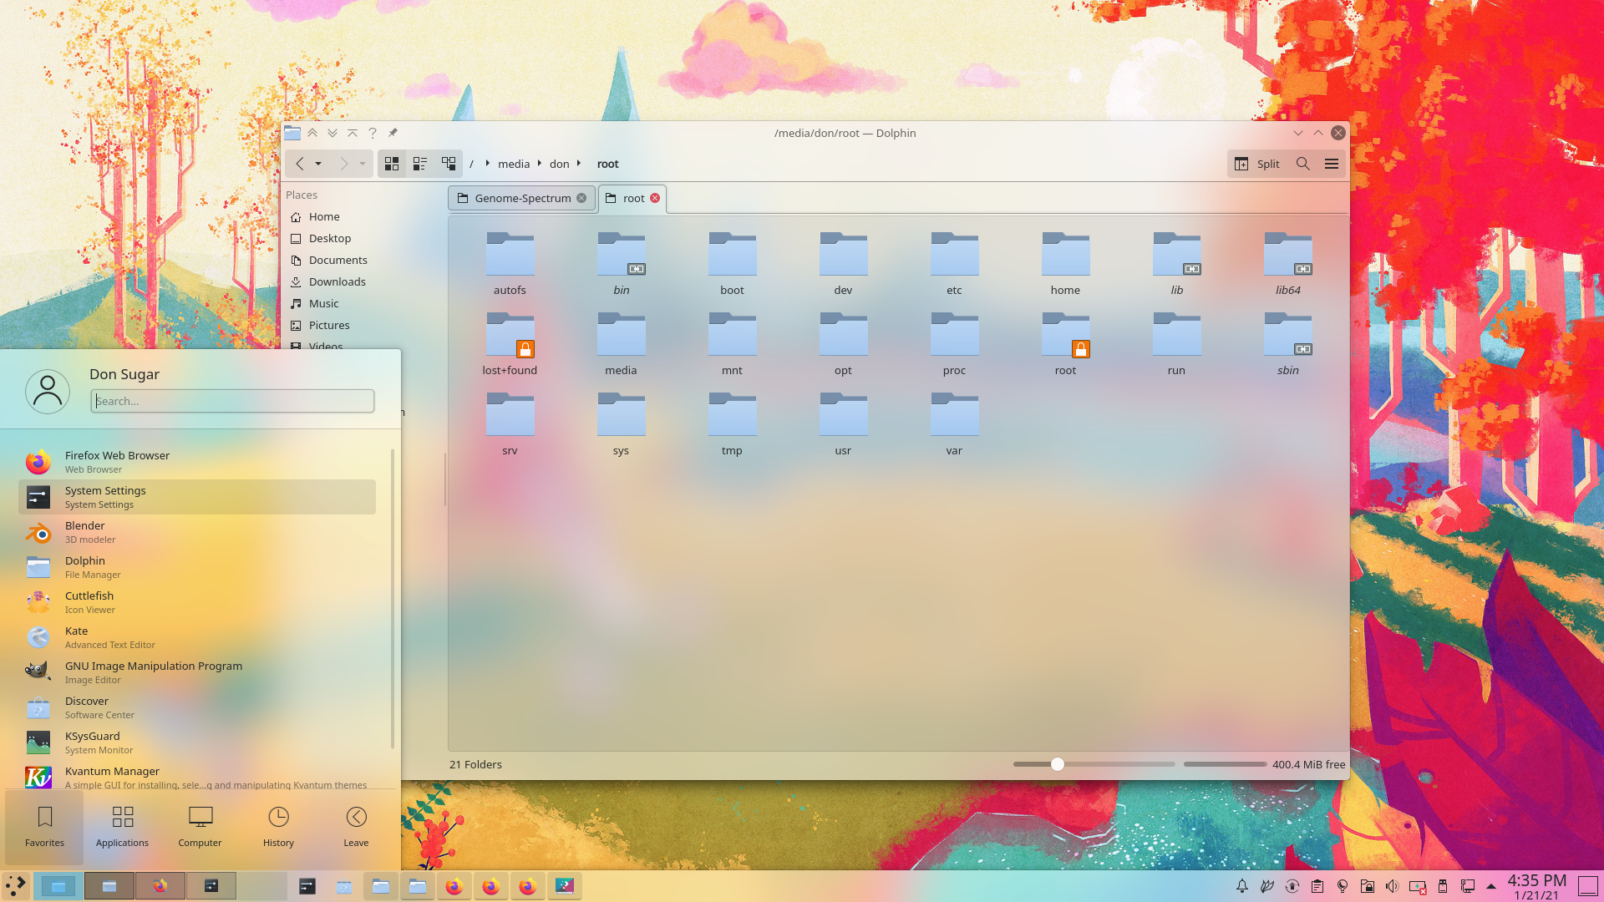Open the Leave launcher tab
Image resolution: width=1604 pixels, height=902 pixels.
tap(356, 827)
